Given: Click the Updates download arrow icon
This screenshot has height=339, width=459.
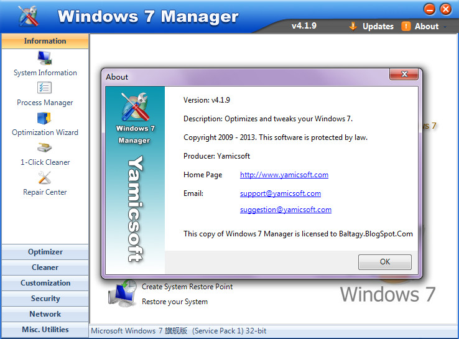Looking at the screenshot, I should (x=353, y=26).
